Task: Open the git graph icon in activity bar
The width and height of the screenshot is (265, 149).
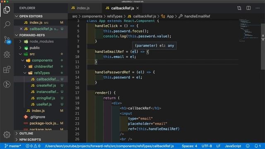Action: pos(7,84)
